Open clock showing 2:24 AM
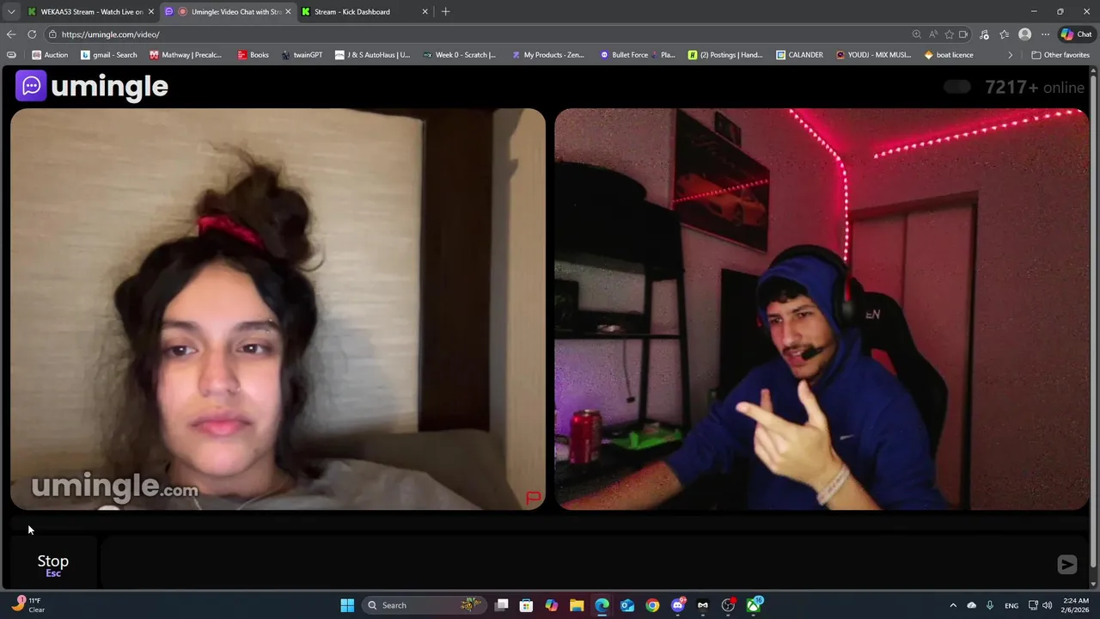1100x619 pixels. click(1076, 605)
